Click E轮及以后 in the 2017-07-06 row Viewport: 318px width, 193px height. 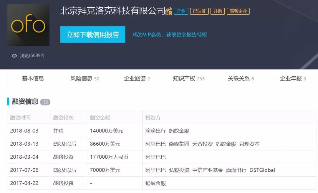coord(65,170)
